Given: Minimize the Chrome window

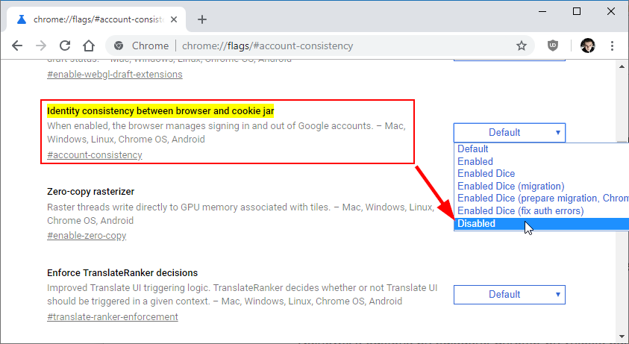Looking at the screenshot, I should (542, 11).
